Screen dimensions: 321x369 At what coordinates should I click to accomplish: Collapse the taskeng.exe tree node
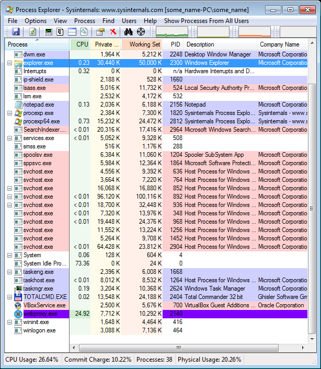point(9,272)
